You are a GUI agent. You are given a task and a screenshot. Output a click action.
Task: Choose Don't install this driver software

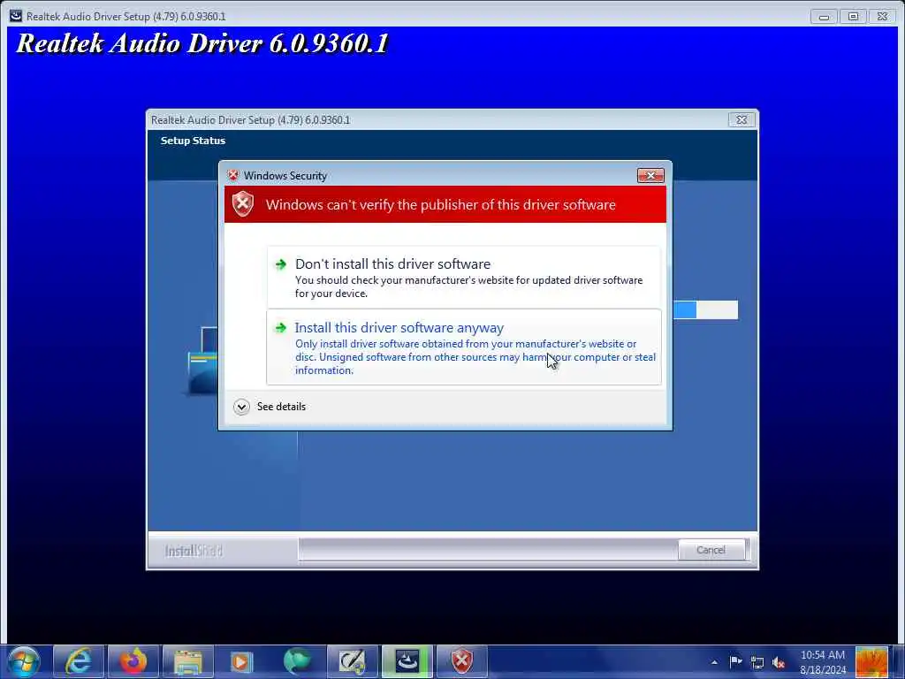click(463, 277)
